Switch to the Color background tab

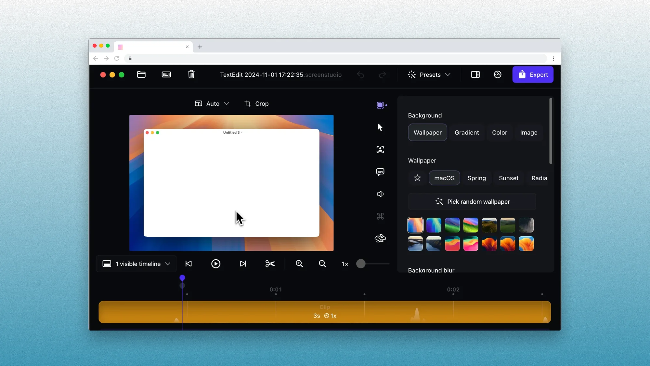pyautogui.click(x=499, y=132)
